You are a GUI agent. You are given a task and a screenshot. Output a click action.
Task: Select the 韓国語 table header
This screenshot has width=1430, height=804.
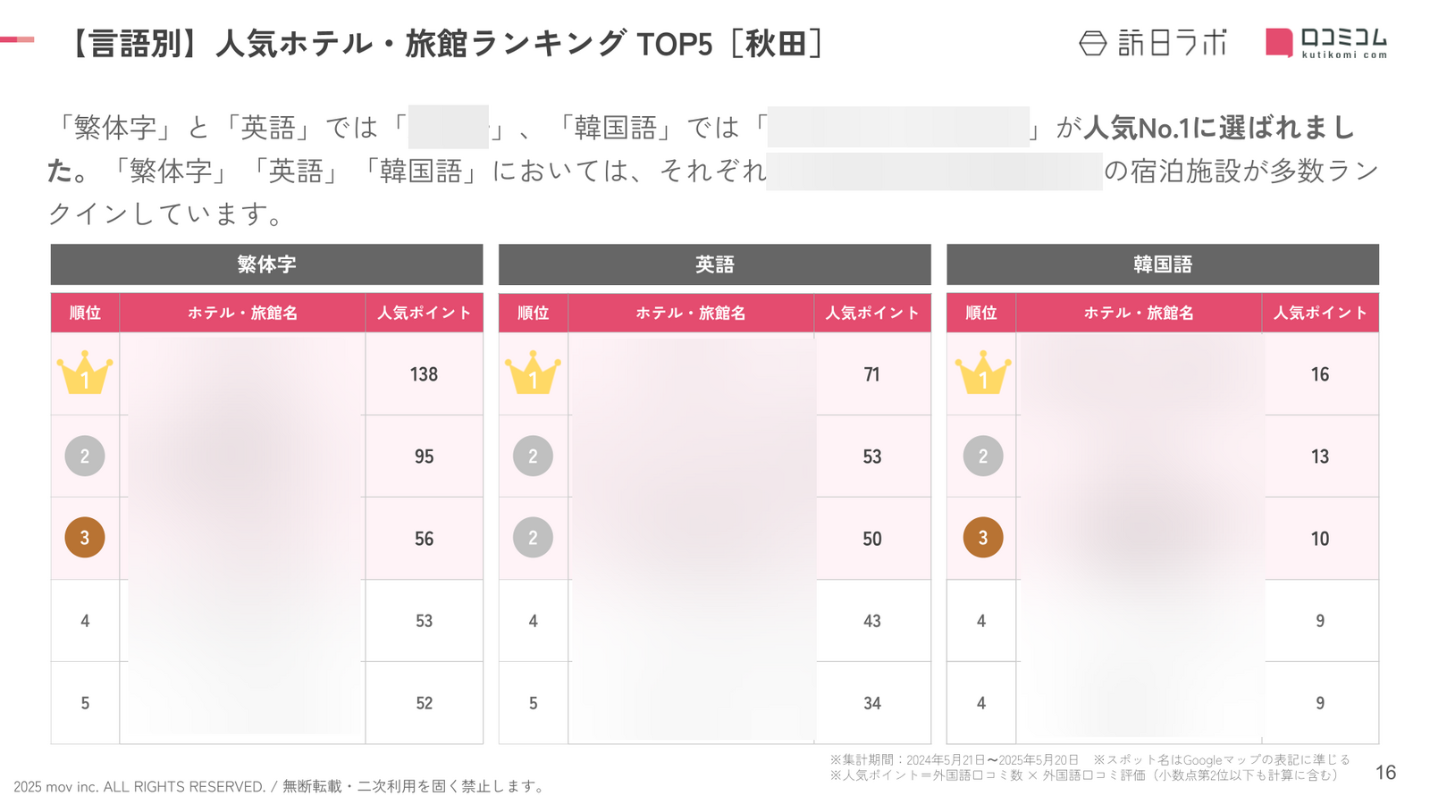point(1163,264)
